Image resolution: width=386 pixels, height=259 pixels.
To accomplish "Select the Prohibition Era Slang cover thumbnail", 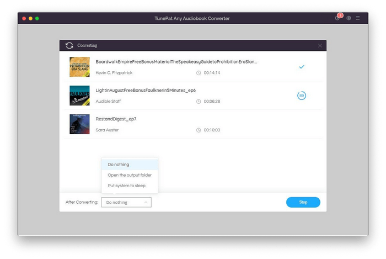I will (x=79, y=67).
